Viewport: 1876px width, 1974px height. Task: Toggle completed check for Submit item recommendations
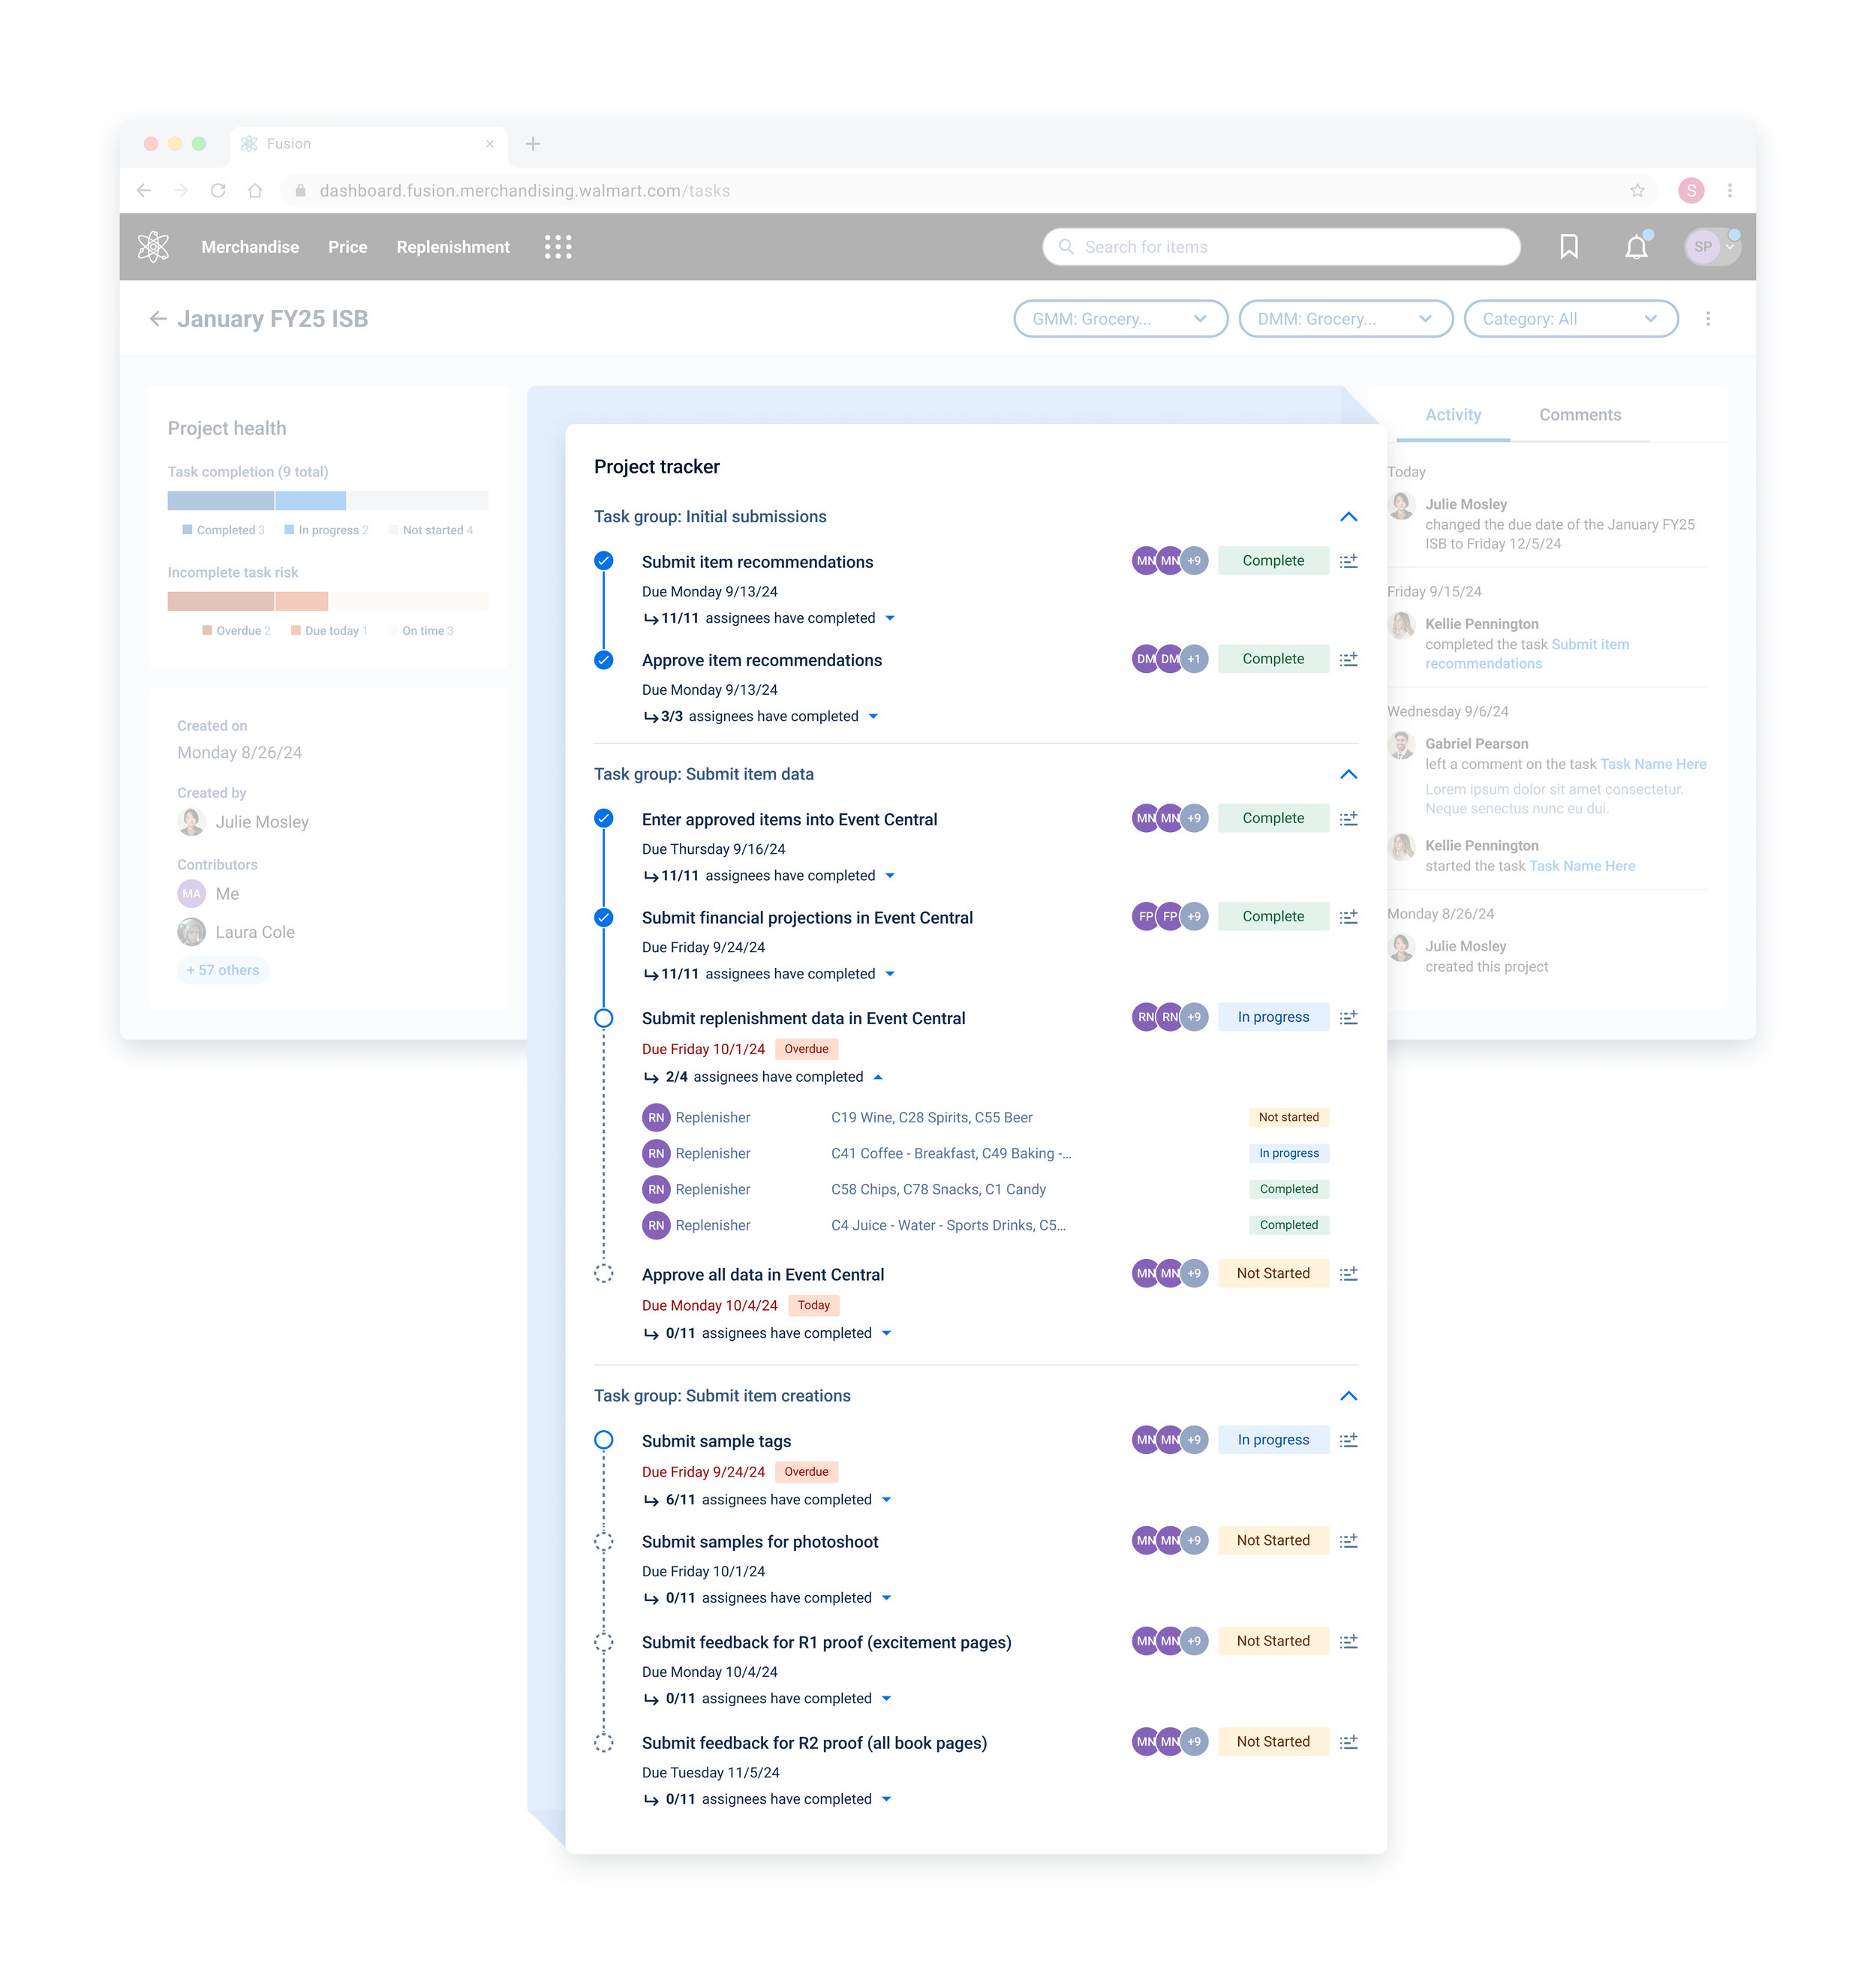604,561
